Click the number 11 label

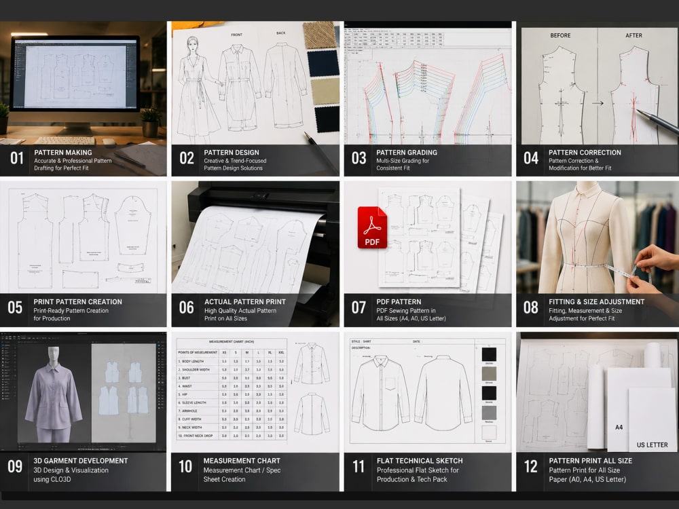pos(358,467)
